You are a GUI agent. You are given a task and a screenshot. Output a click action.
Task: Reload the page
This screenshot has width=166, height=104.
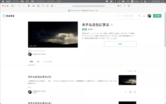click(x=121, y=6)
